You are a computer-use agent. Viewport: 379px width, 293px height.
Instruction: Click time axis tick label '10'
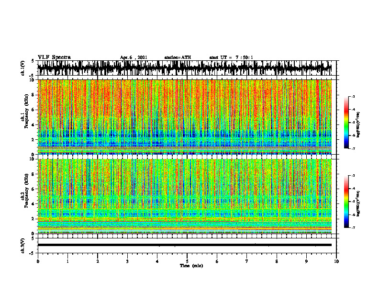tap(336, 261)
